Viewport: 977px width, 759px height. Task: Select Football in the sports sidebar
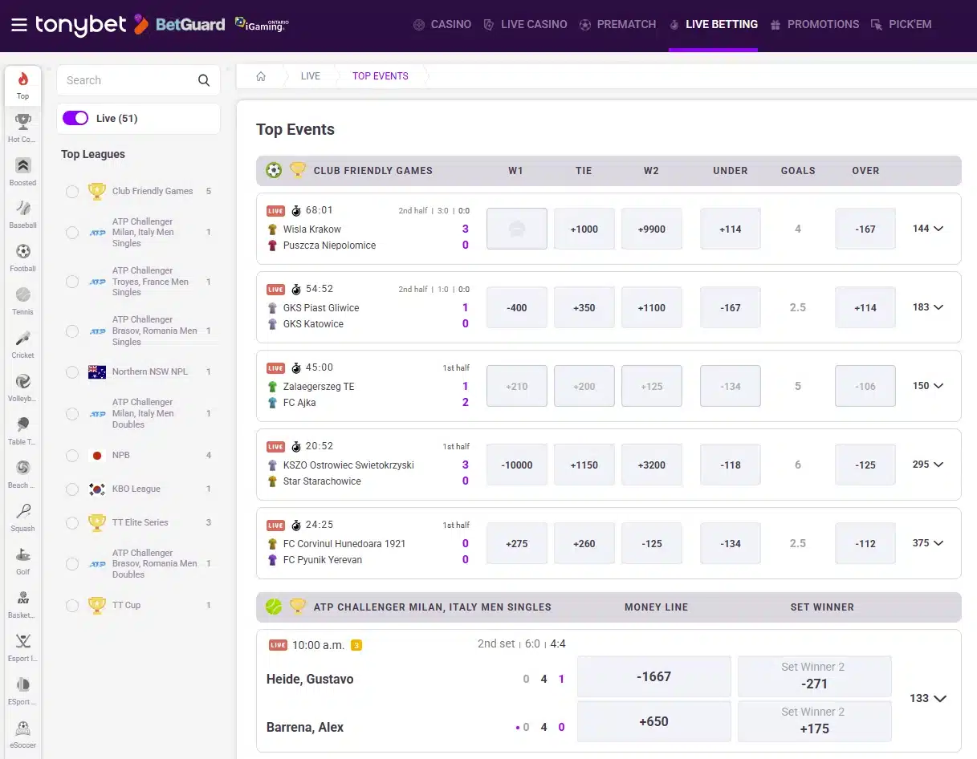pos(22,258)
